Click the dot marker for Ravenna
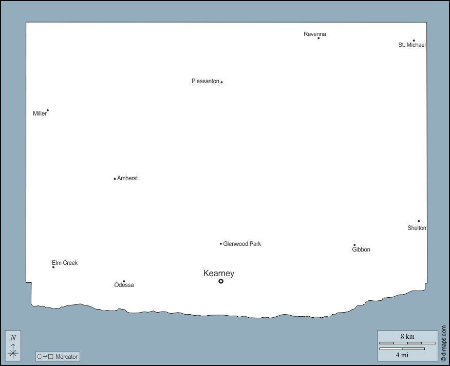This screenshot has height=366, width=450. (318, 38)
